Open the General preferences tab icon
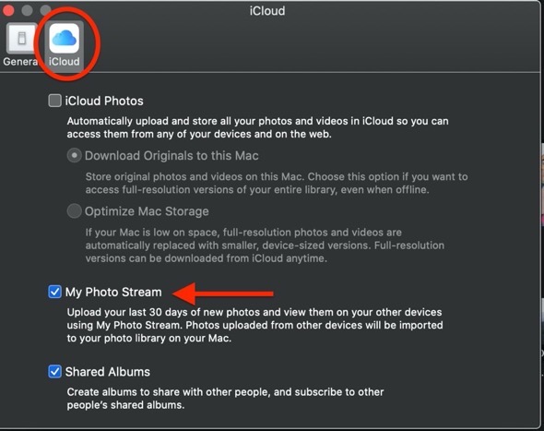 pos(21,38)
